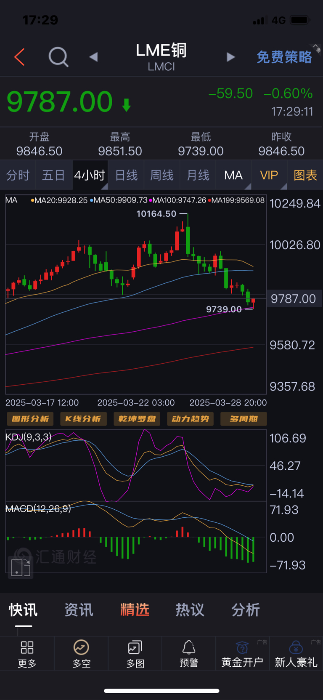
Task: Tap the red back arrow
Action: tap(19, 57)
